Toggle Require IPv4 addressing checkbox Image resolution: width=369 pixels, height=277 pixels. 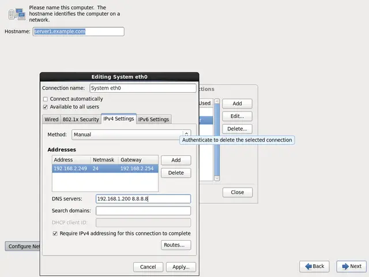tap(55, 234)
